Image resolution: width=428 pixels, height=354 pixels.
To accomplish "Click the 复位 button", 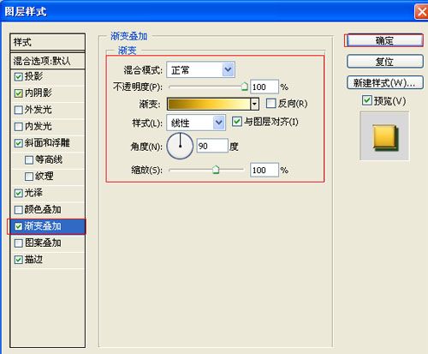I will click(385, 62).
